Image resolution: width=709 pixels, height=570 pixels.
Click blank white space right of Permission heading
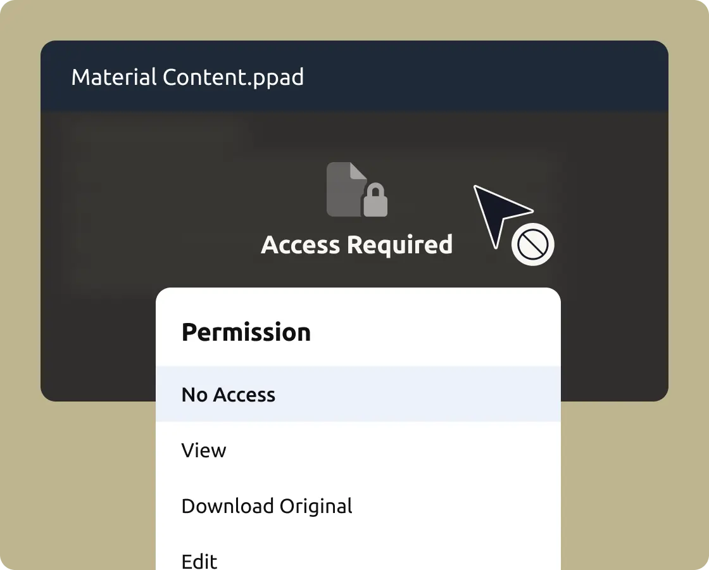pyautogui.click(x=443, y=332)
